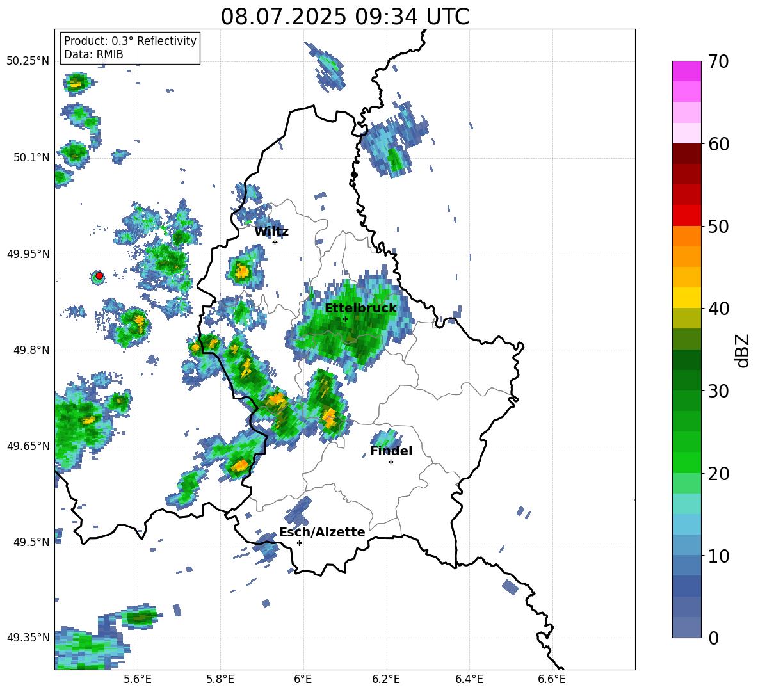Image resolution: width=758 pixels, height=692 pixels.
Task: Click the Findel location cross marker
Action: (x=391, y=462)
